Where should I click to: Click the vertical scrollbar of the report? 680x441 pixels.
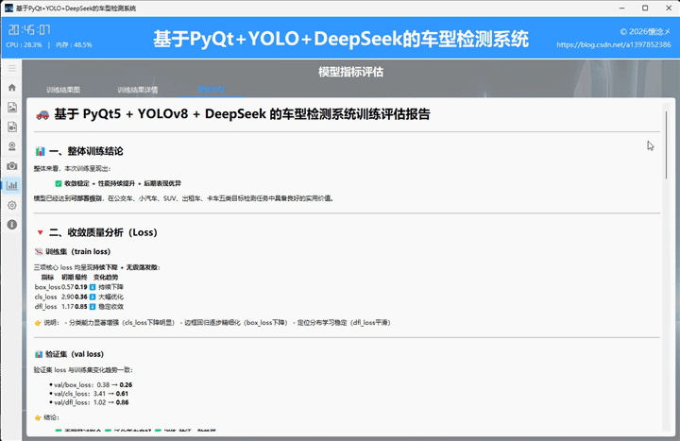[666, 145]
